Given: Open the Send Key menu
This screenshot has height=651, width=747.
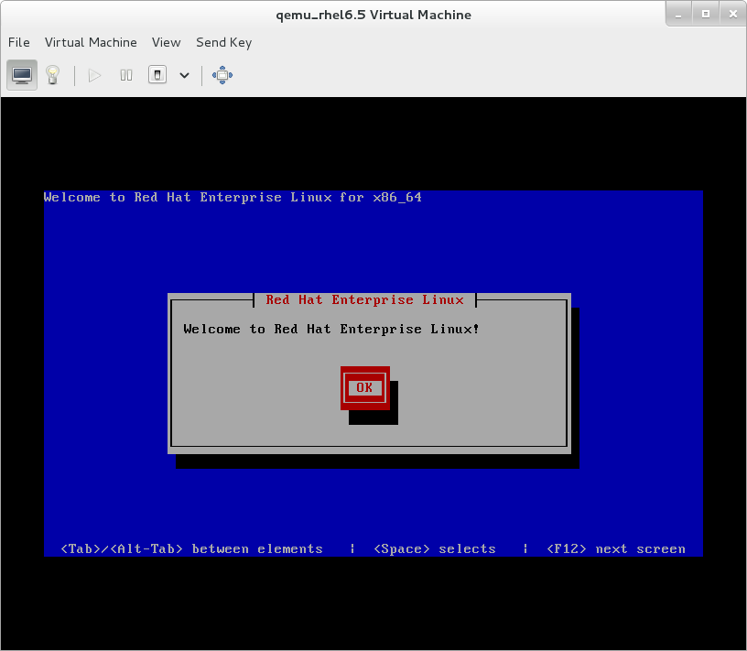Looking at the screenshot, I should [224, 42].
